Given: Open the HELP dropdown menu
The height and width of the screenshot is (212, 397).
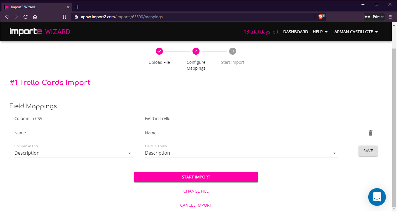Looking at the screenshot, I should pos(320,32).
